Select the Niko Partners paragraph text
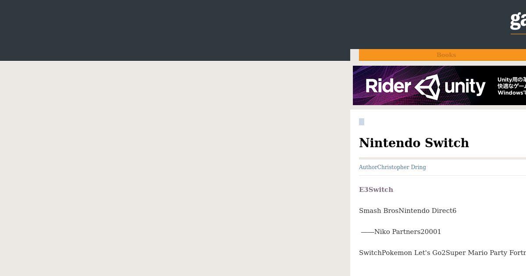Image resolution: width=526 pixels, height=276 pixels. point(401,232)
